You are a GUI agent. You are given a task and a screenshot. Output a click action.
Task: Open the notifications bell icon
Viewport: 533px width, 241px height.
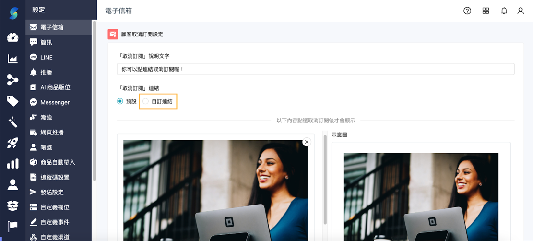pyautogui.click(x=504, y=11)
